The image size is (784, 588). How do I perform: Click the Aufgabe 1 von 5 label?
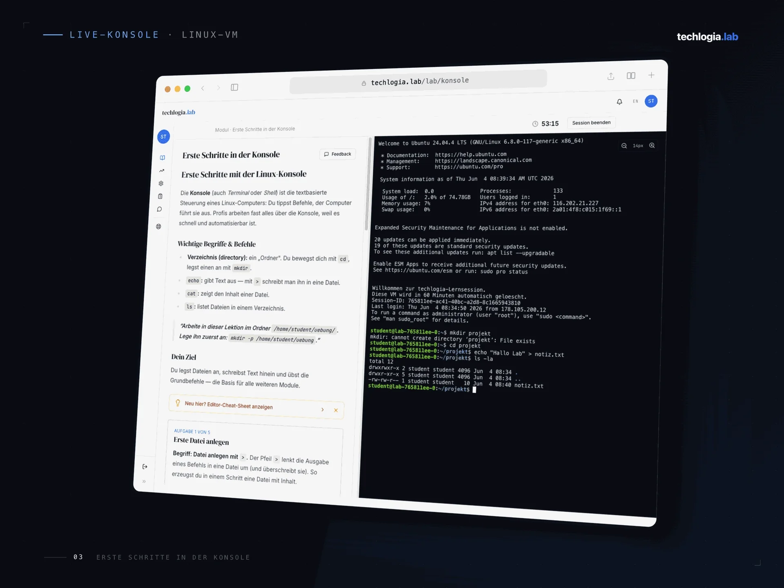[192, 432]
